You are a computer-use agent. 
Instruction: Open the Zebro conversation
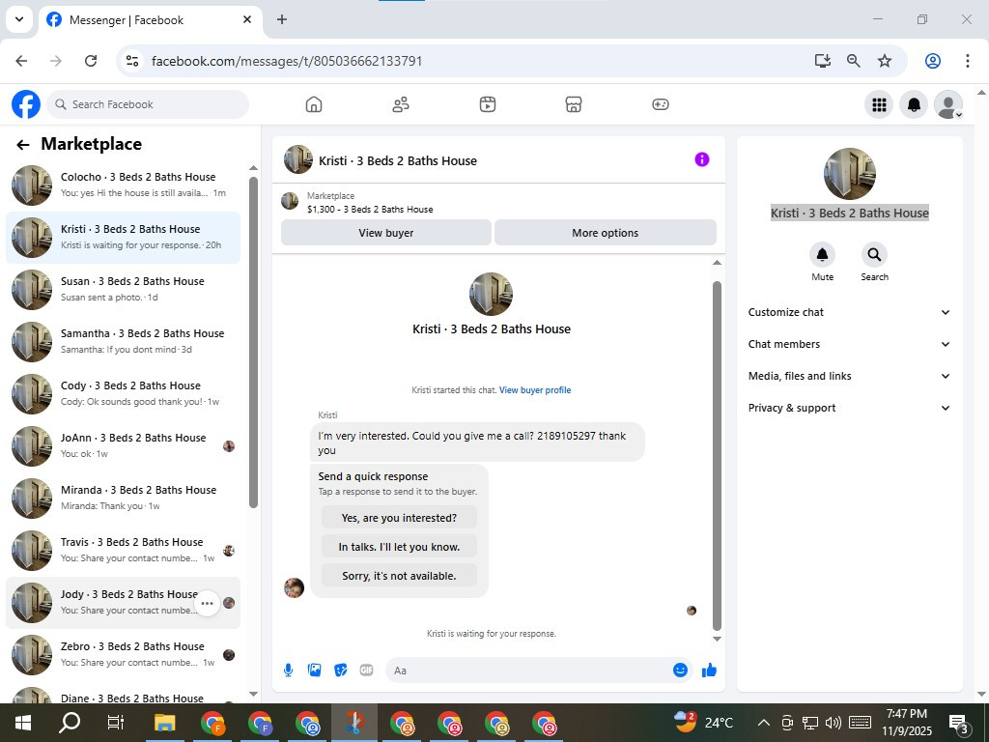[123, 655]
